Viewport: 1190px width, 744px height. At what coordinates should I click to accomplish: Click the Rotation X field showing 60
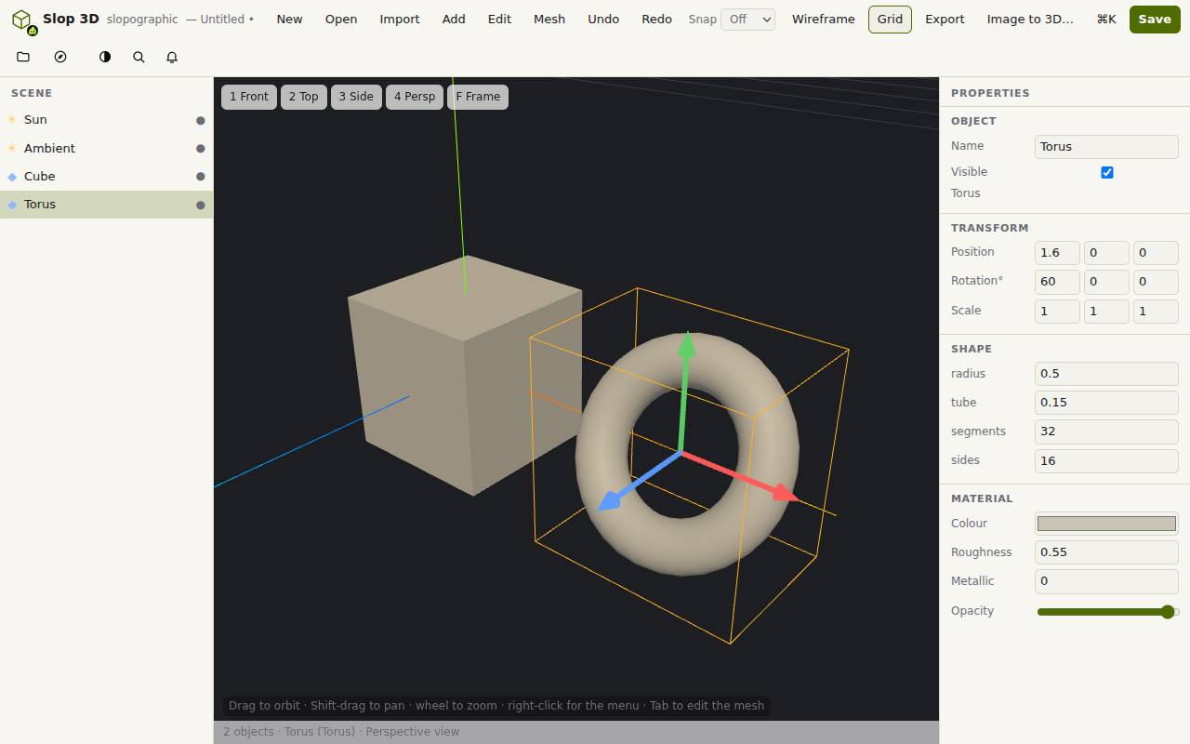pyautogui.click(x=1057, y=282)
